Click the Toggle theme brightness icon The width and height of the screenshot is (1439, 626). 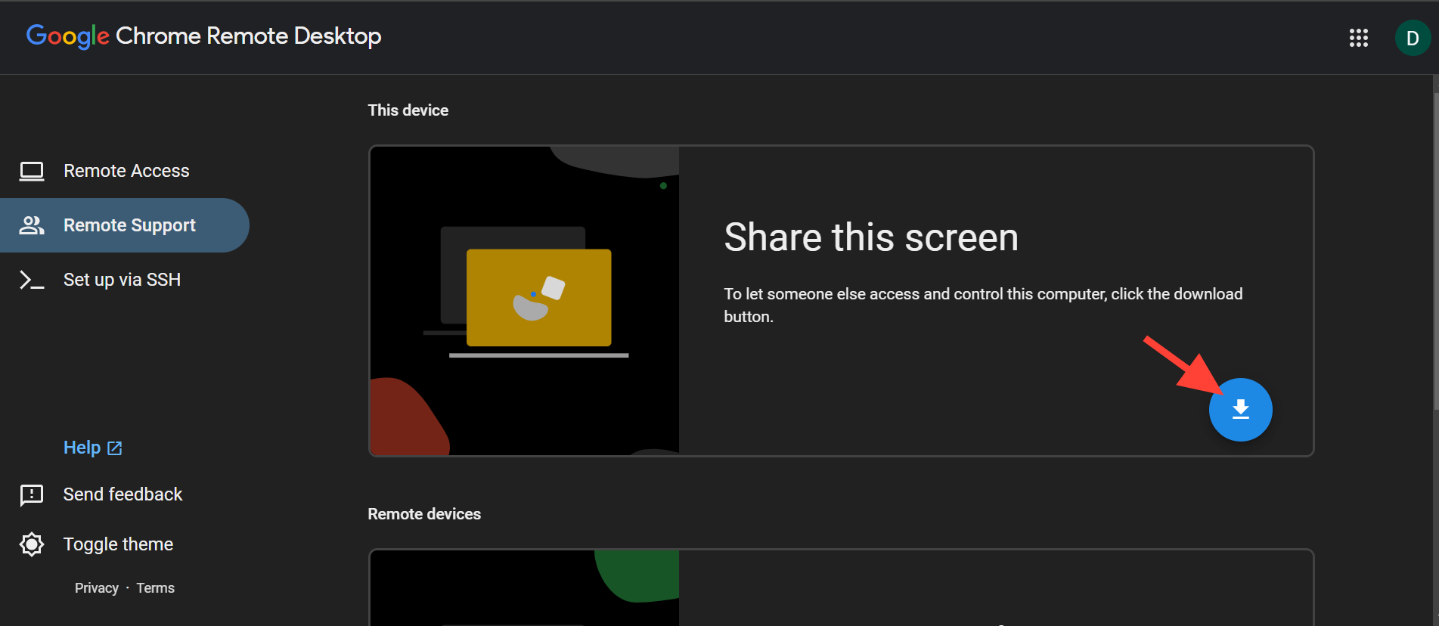pyautogui.click(x=32, y=544)
